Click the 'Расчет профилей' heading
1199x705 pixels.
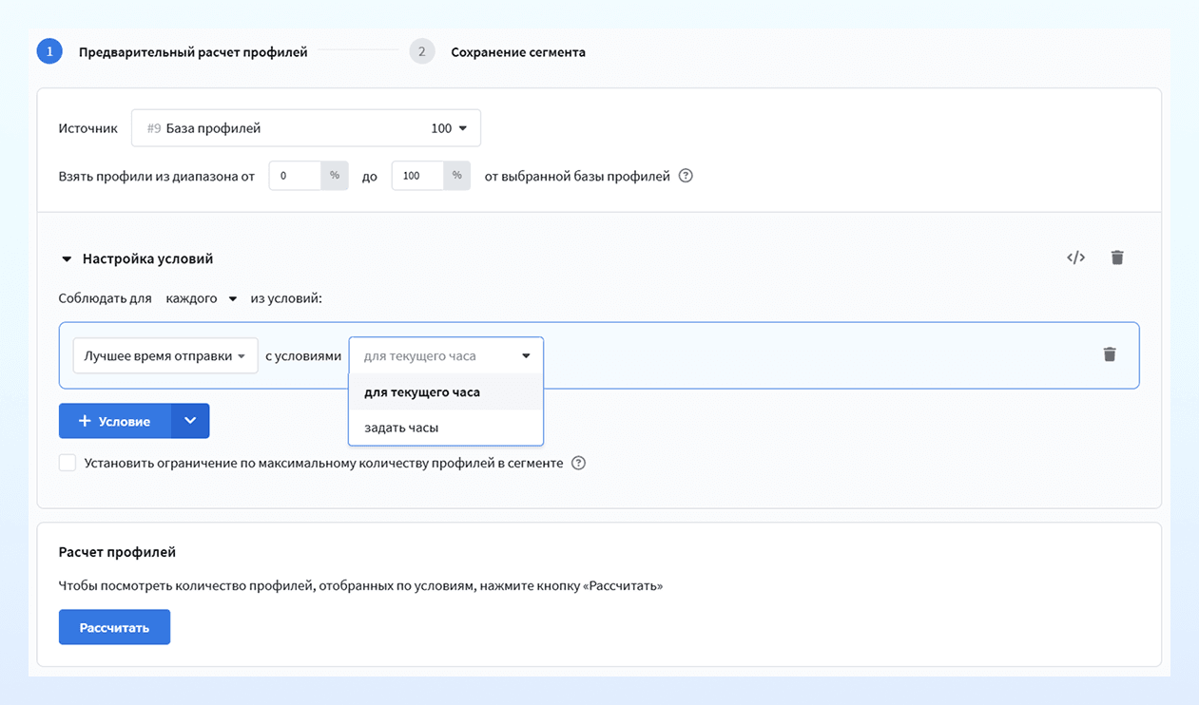click(x=117, y=552)
